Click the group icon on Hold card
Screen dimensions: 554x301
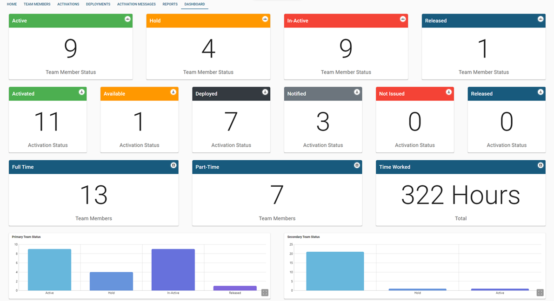265,19
